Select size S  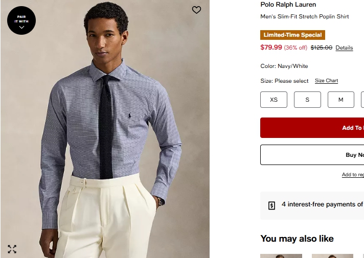[x=307, y=100]
